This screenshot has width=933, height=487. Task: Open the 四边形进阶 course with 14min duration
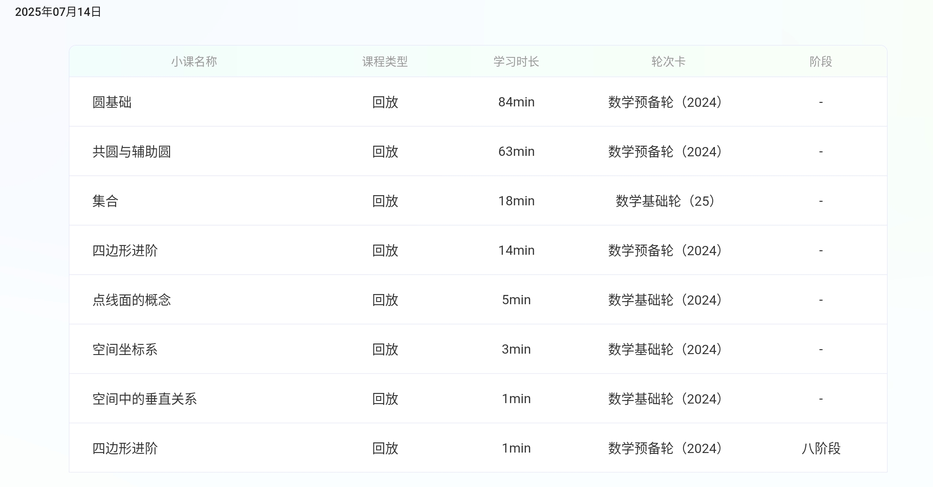[125, 250]
